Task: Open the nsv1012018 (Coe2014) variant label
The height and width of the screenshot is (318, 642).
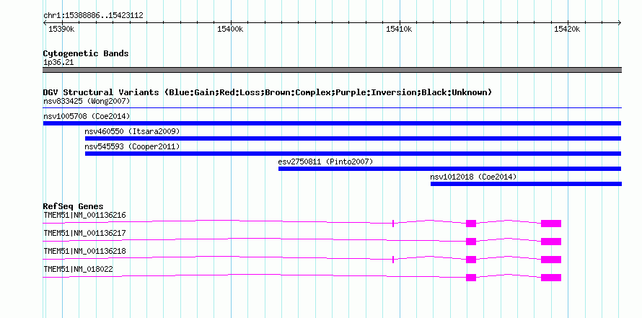Action: click(473, 177)
